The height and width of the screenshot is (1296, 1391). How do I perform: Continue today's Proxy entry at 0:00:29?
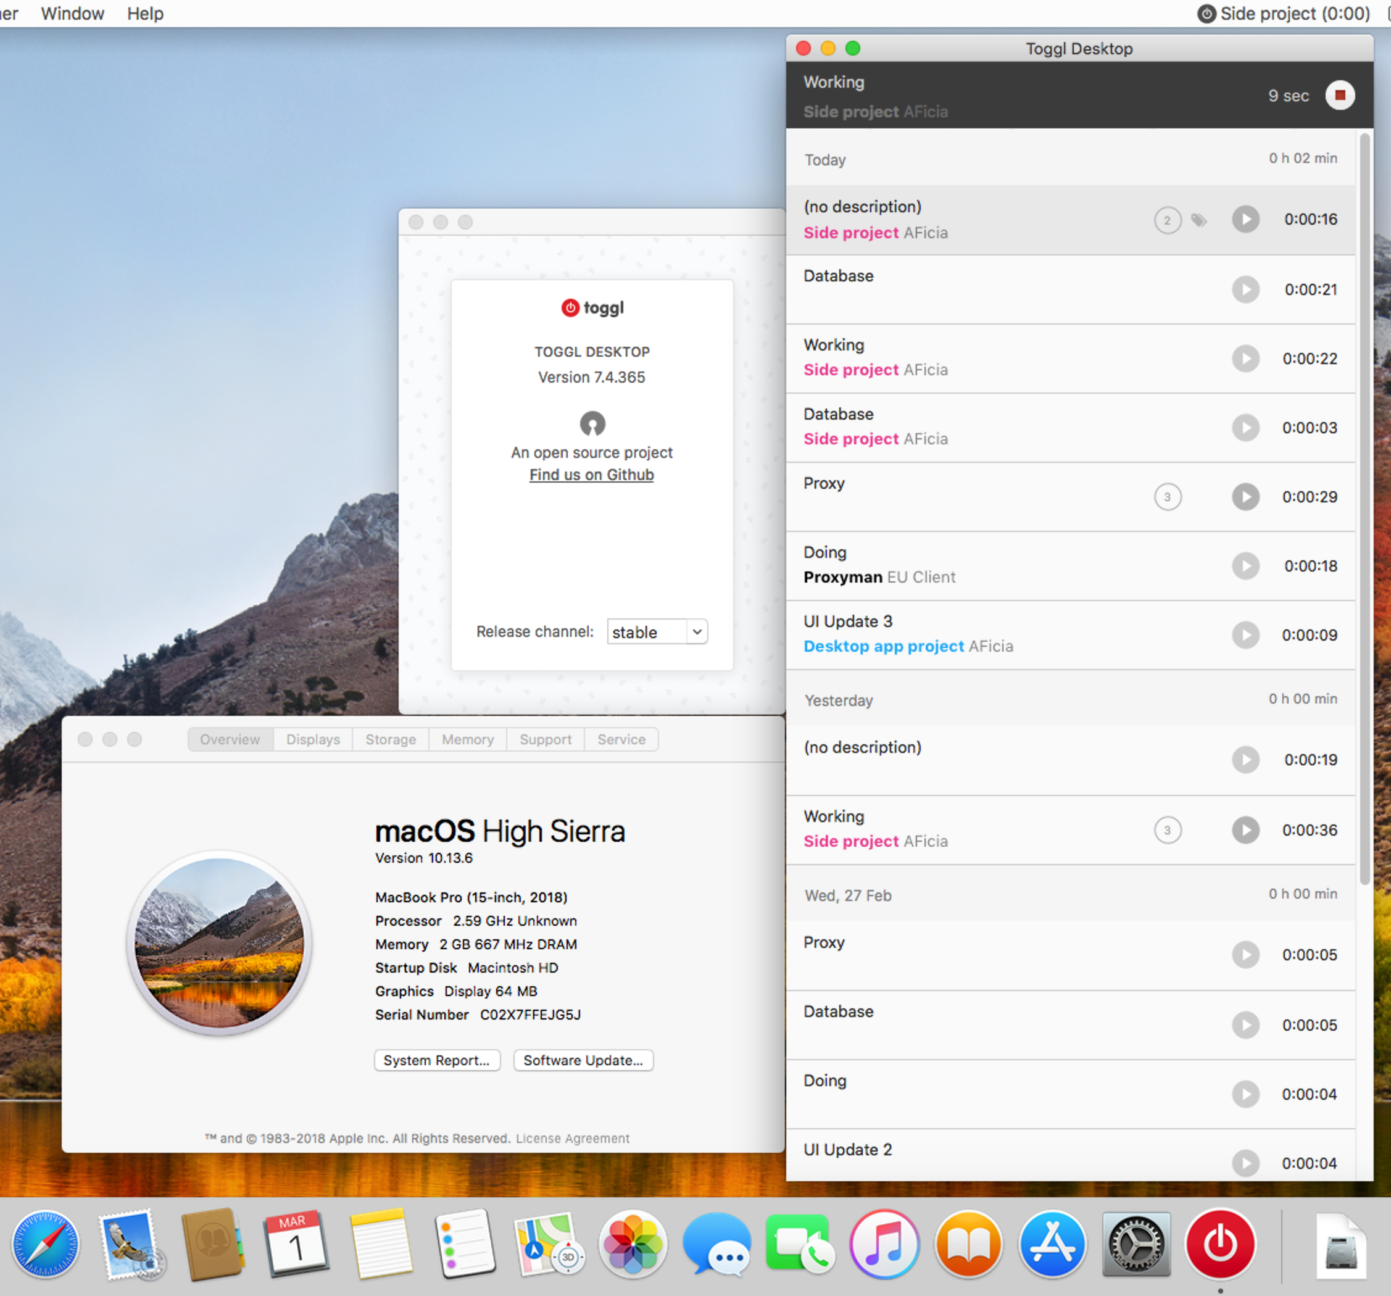click(1245, 497)
